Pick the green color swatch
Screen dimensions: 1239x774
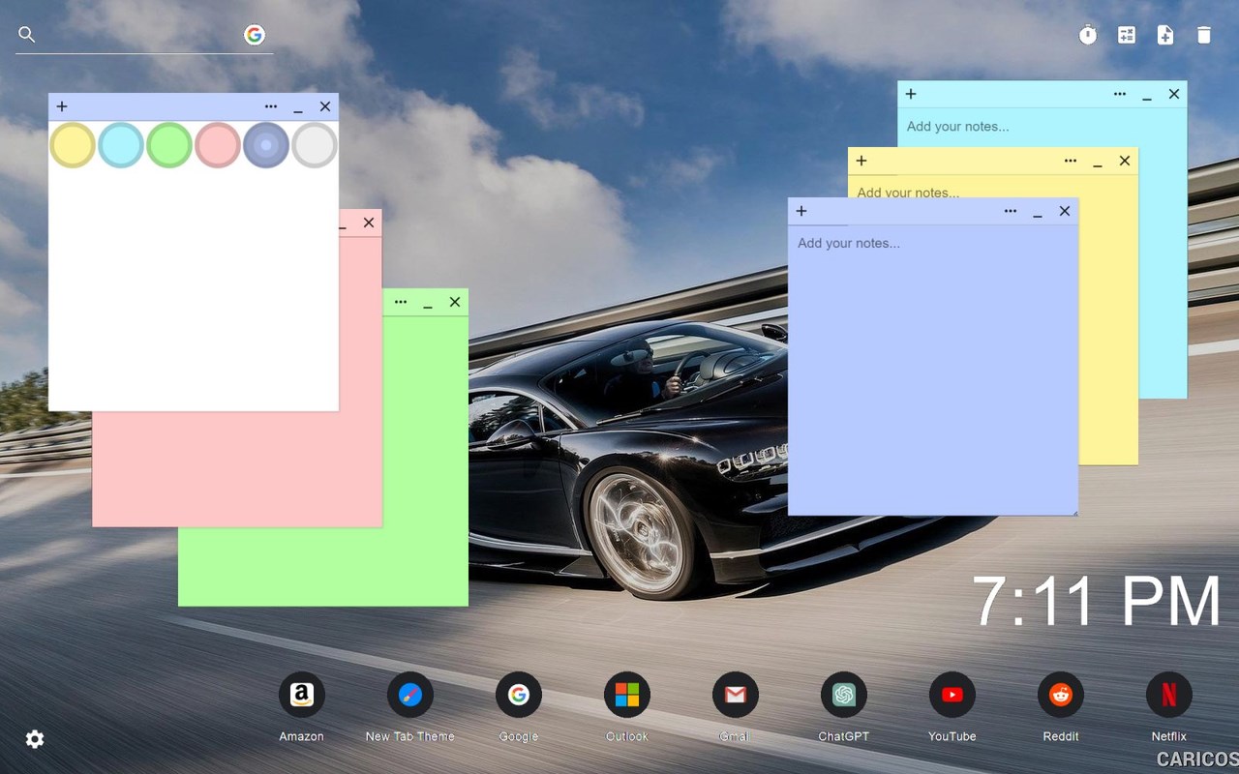click(x=169, y=145)
